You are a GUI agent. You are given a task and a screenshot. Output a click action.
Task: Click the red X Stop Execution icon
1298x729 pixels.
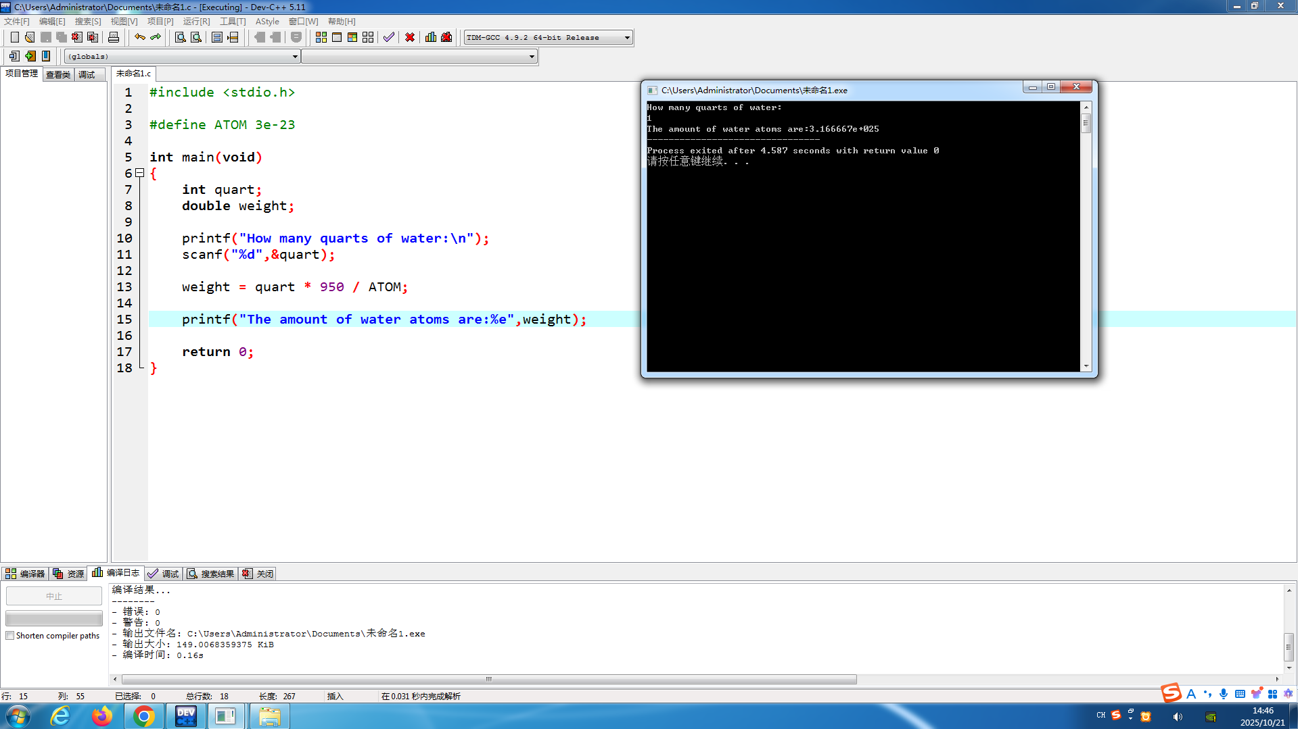tap(410, 37)
